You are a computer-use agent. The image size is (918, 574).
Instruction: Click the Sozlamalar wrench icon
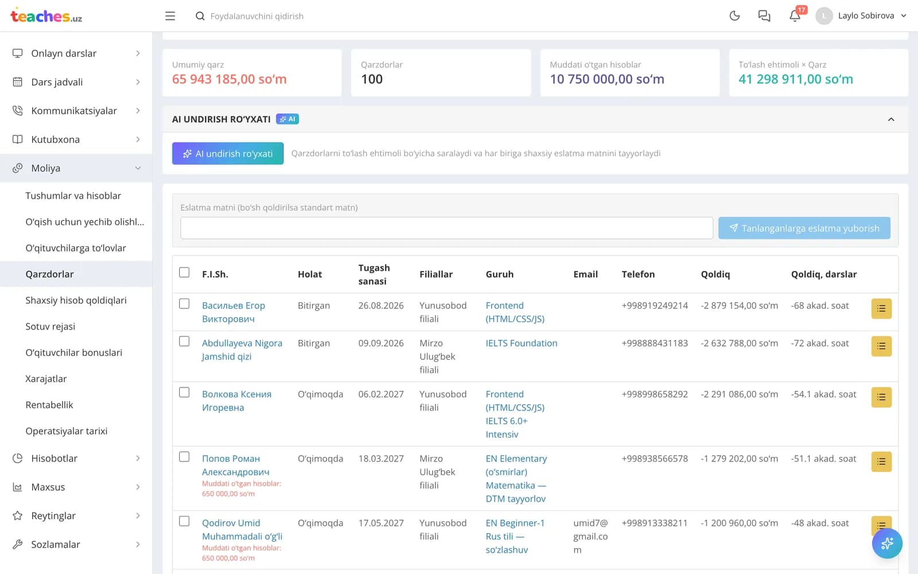pyautogui.click(x=18, y=544)
